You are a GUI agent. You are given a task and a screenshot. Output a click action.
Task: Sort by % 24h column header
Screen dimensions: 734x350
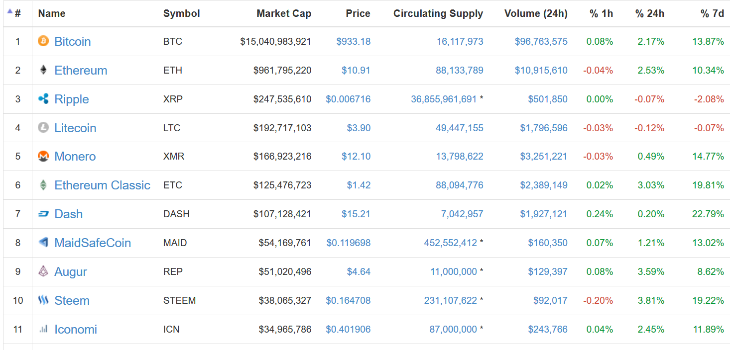(x=650, y=13)
